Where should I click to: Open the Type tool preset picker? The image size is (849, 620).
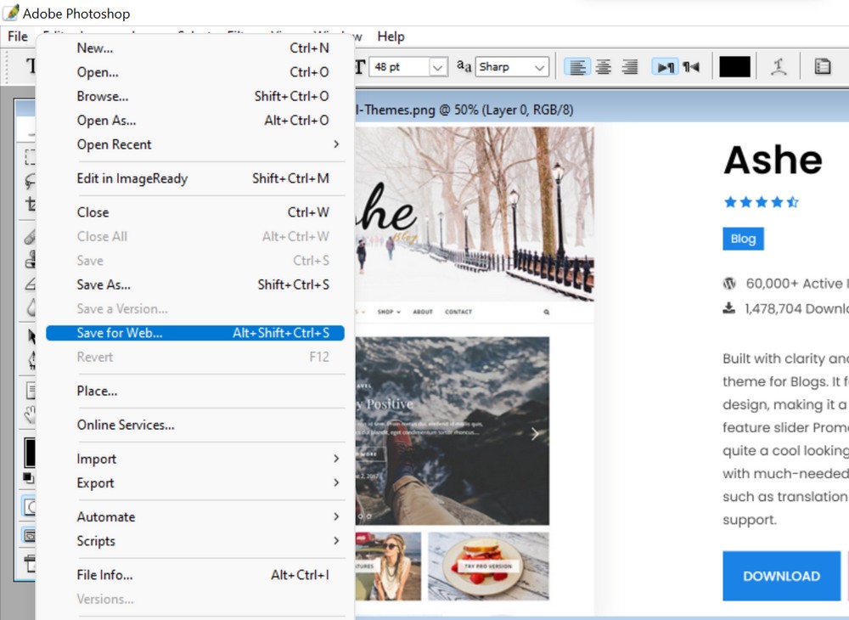point(31,66)
